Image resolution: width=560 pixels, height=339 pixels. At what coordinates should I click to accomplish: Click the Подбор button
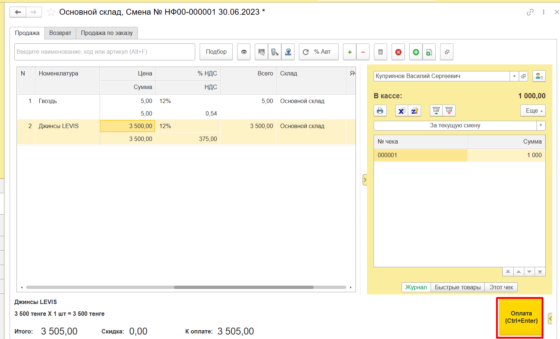click(216, 52)
